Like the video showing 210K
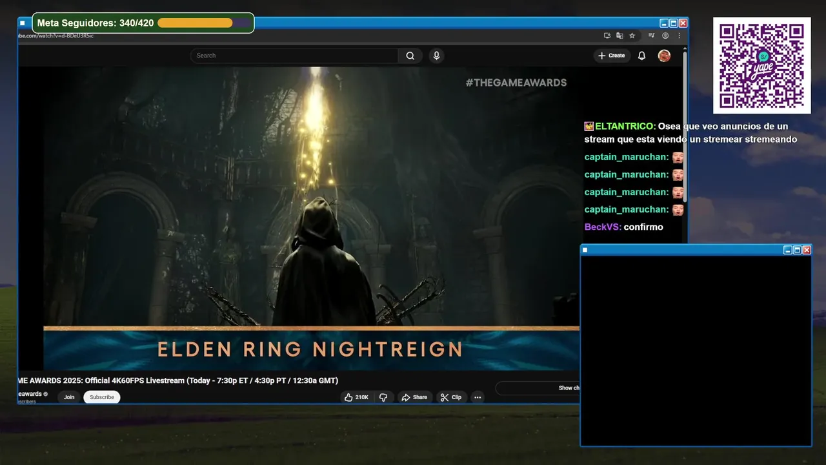The image size is (826, 465). coord(356,397)
